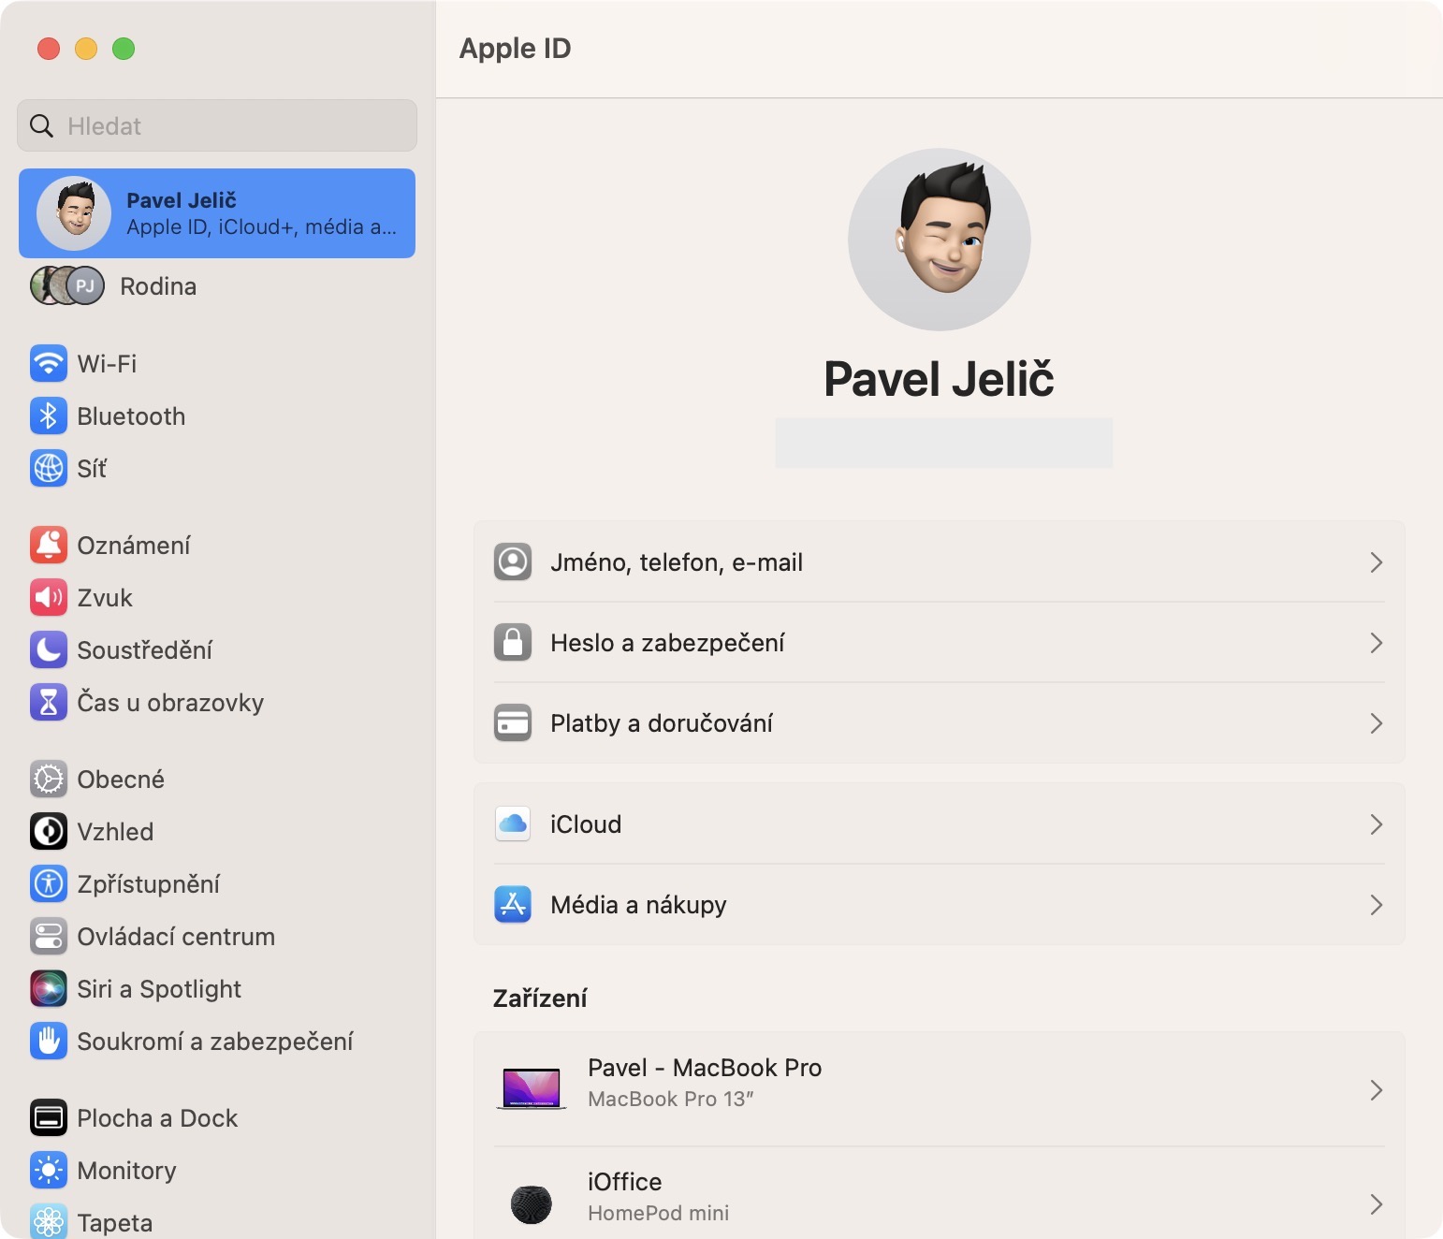Select Pavel Jelič Apple ID sidebar text
This screenshot has height=1239, width=1443.
261,213
